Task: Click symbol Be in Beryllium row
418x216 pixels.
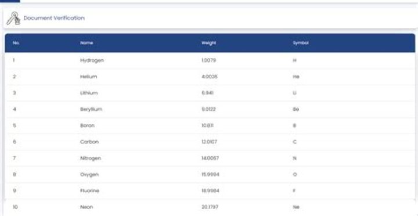Action: (296, 109)
